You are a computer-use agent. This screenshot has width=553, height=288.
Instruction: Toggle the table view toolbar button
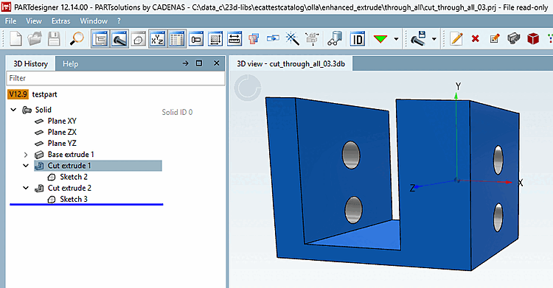[177, 39]
